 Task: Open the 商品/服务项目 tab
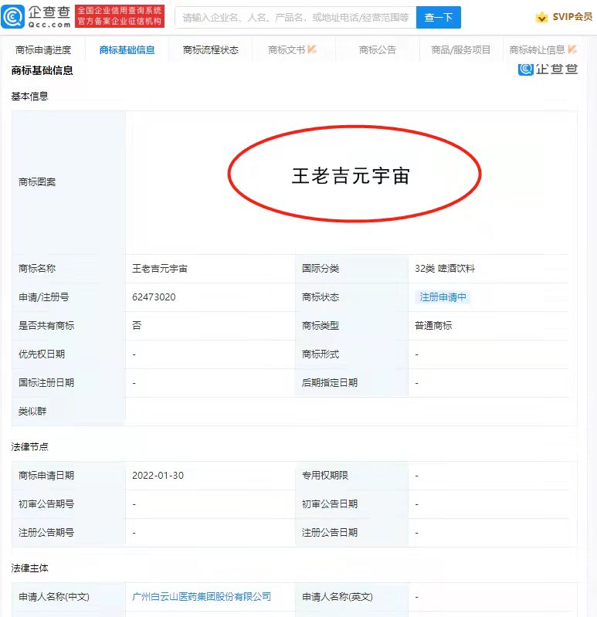(x=461, y=50)
